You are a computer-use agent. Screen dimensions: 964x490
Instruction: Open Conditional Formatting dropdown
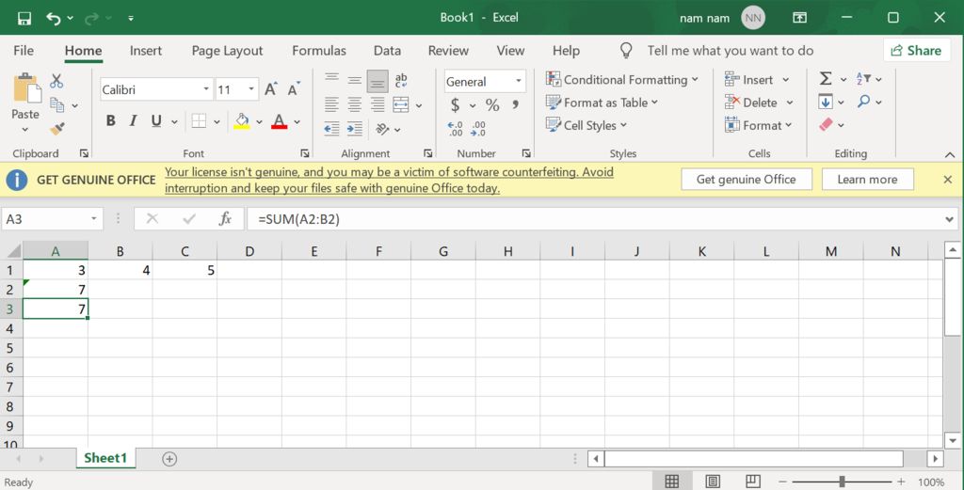point(622,80)
